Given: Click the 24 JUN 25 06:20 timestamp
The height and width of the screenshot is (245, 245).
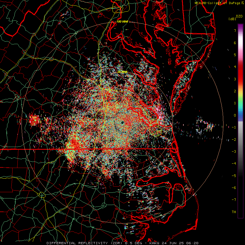Looking at the screenshot, I should coord(180,243).
